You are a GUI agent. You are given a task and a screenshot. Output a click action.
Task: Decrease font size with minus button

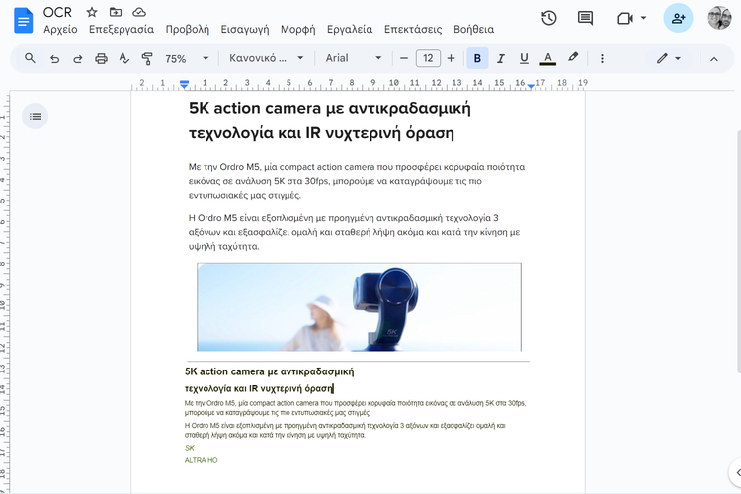pyautogui.click(x=403, y=58)
